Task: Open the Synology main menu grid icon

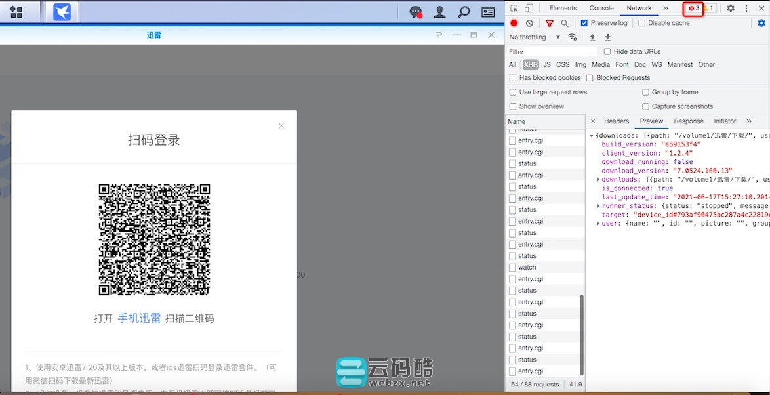Action: click(16, 12)
